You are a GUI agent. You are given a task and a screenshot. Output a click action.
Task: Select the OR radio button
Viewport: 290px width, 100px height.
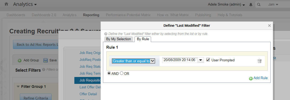pos(121,73)
